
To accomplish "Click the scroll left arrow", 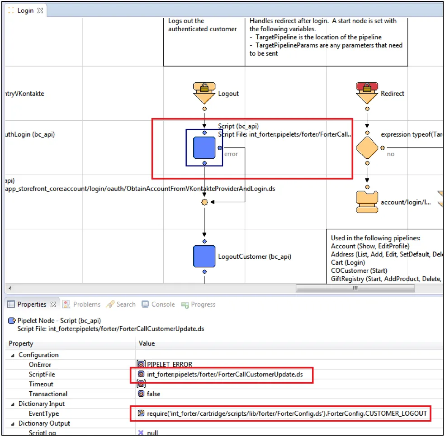I will 9,288.
